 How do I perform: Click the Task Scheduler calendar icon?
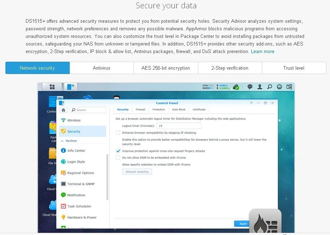(63, 206)
